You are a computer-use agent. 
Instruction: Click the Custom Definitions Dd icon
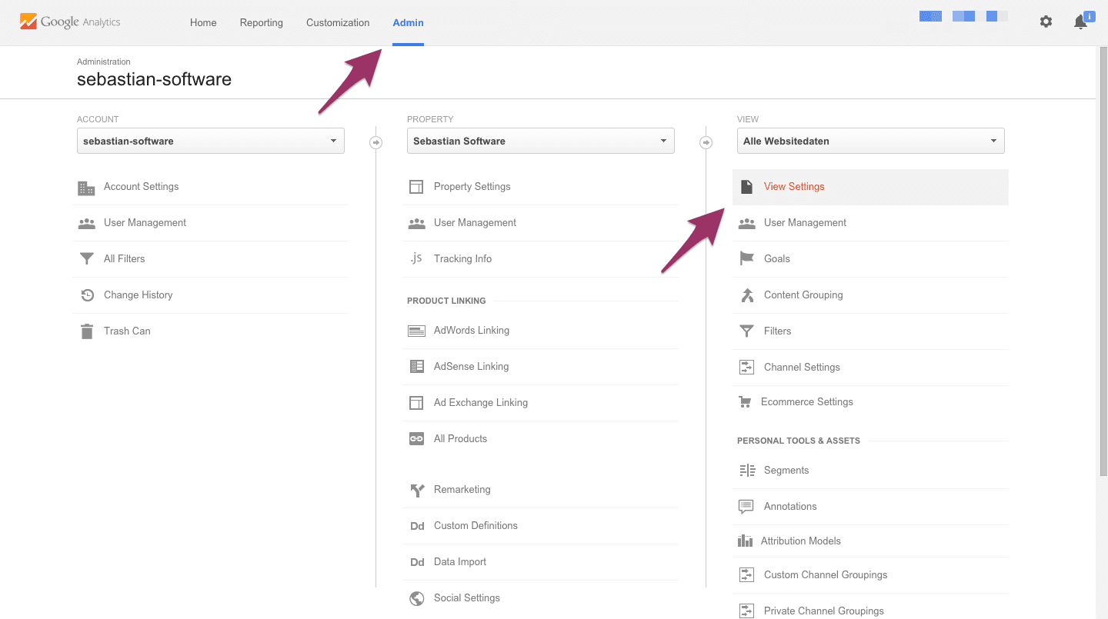coord(417,527)
